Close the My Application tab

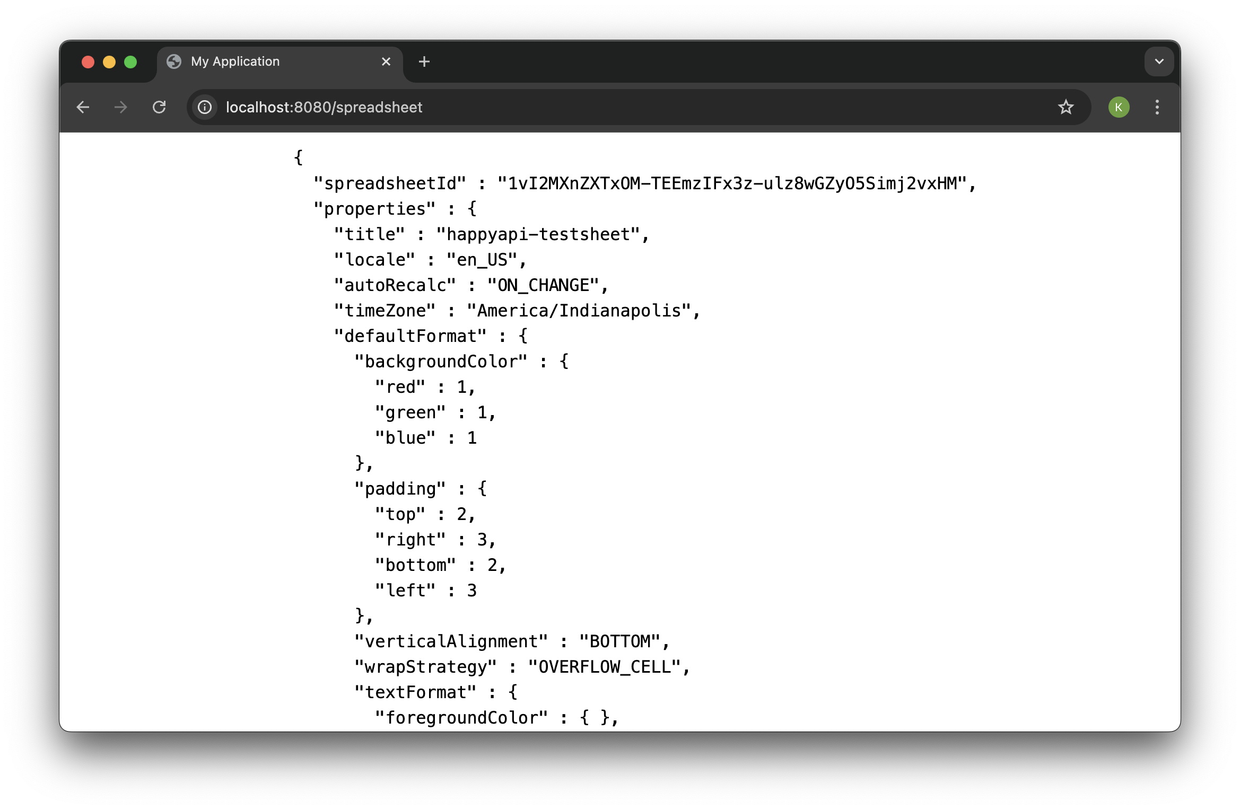click(x=386, y=61)
